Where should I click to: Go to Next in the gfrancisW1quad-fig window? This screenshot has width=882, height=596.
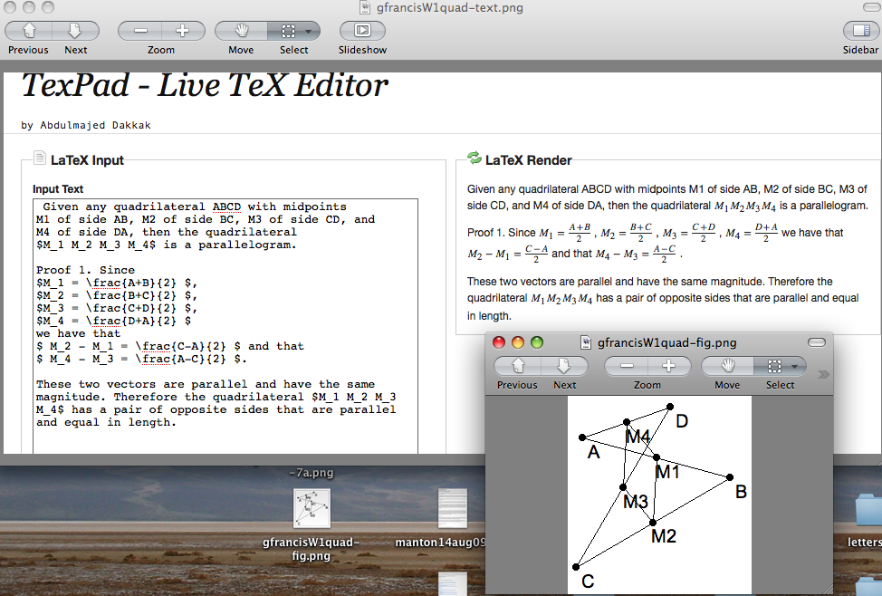pos(564,366)
